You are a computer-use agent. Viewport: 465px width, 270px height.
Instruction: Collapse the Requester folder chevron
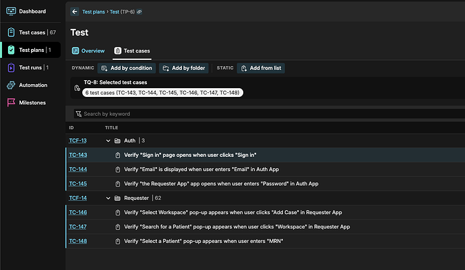[108, 198]
